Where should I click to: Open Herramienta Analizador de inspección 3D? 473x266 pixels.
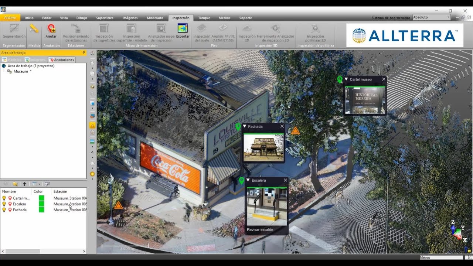tap(275, 33)
